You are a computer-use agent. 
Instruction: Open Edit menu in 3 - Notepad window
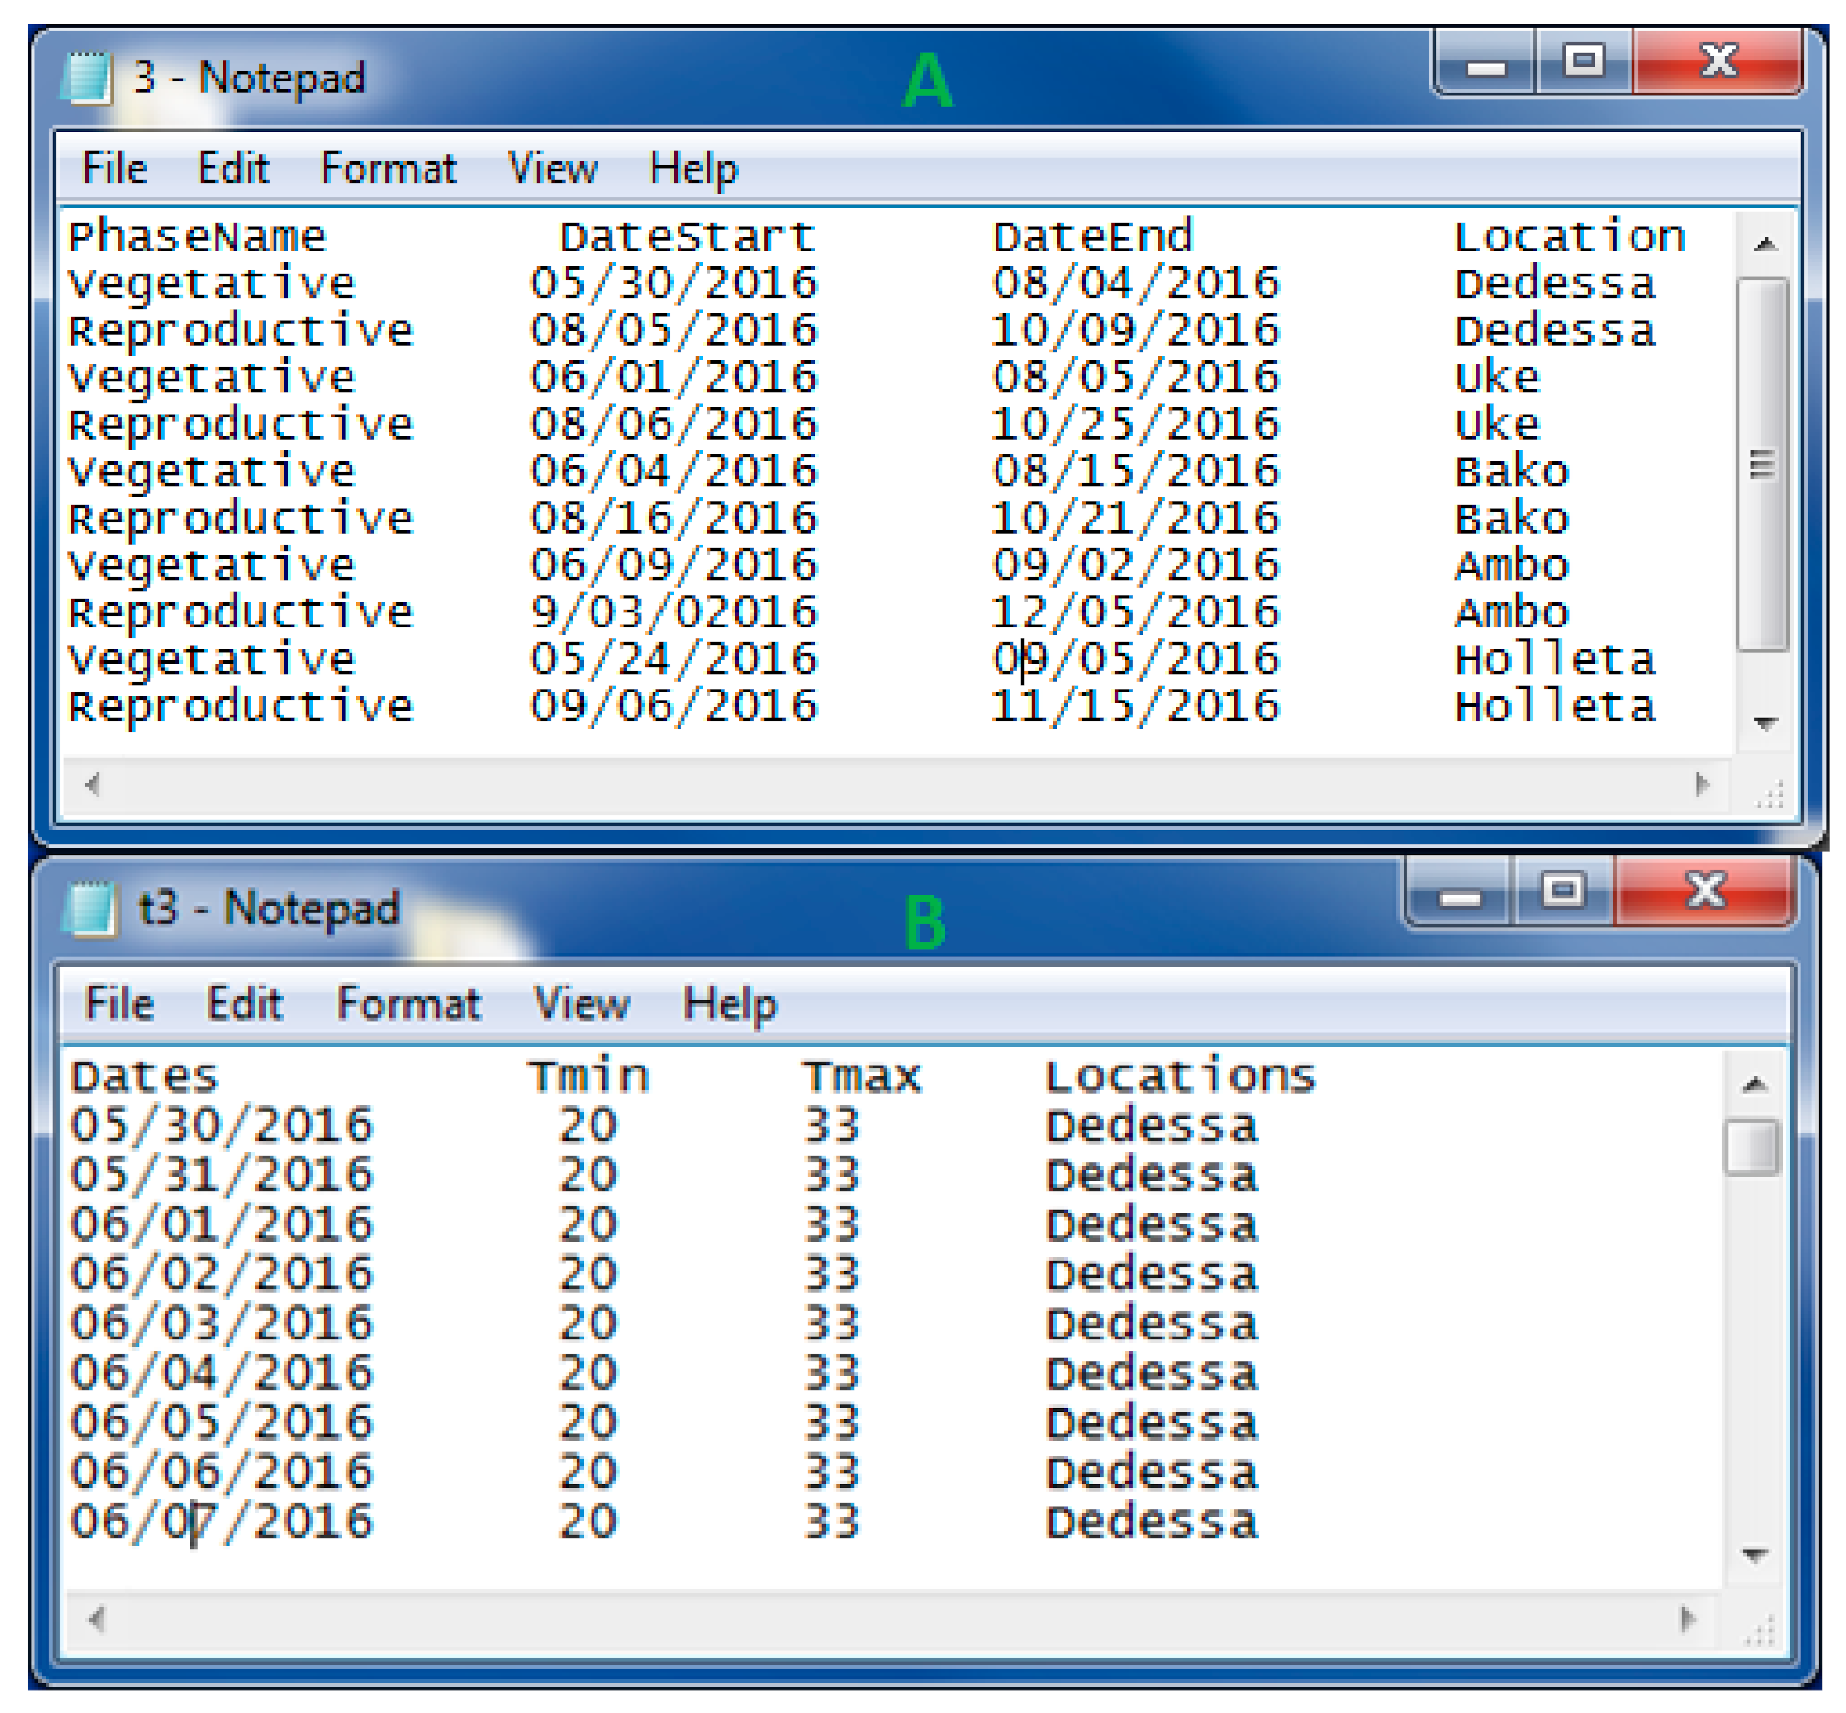point(233,169)
